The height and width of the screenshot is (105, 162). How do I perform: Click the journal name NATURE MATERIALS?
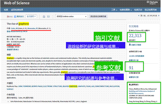[x=14, y=37]
